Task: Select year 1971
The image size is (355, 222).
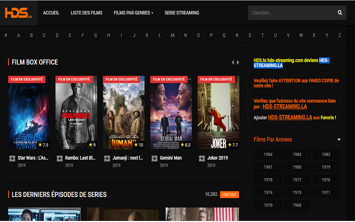Action: coord(326,193)
